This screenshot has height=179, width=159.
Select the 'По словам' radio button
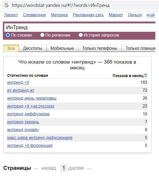pyautogui.click(x=8, y=35)
